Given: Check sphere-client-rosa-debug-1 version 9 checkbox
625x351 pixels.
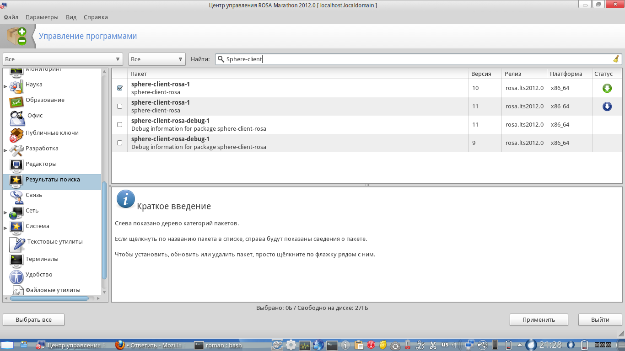Looking at the screenshot, I should click(120, 143).
